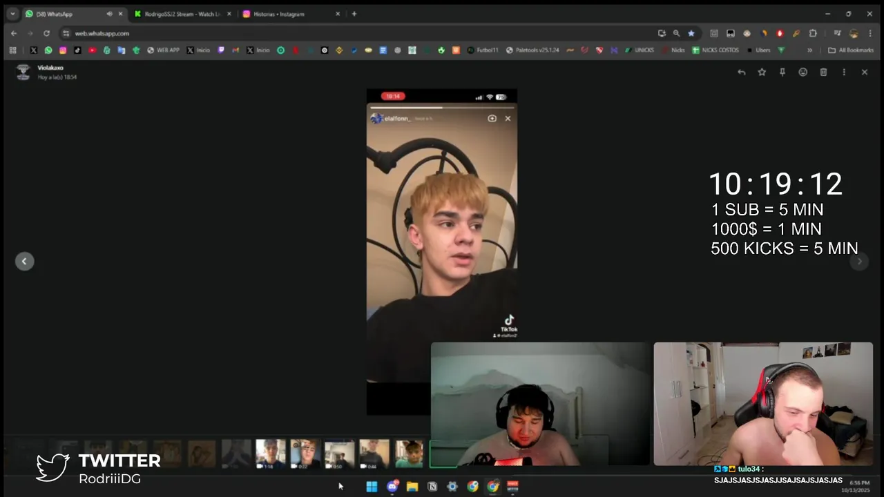Open Chrome's three-dot menu

coord(869,33)
